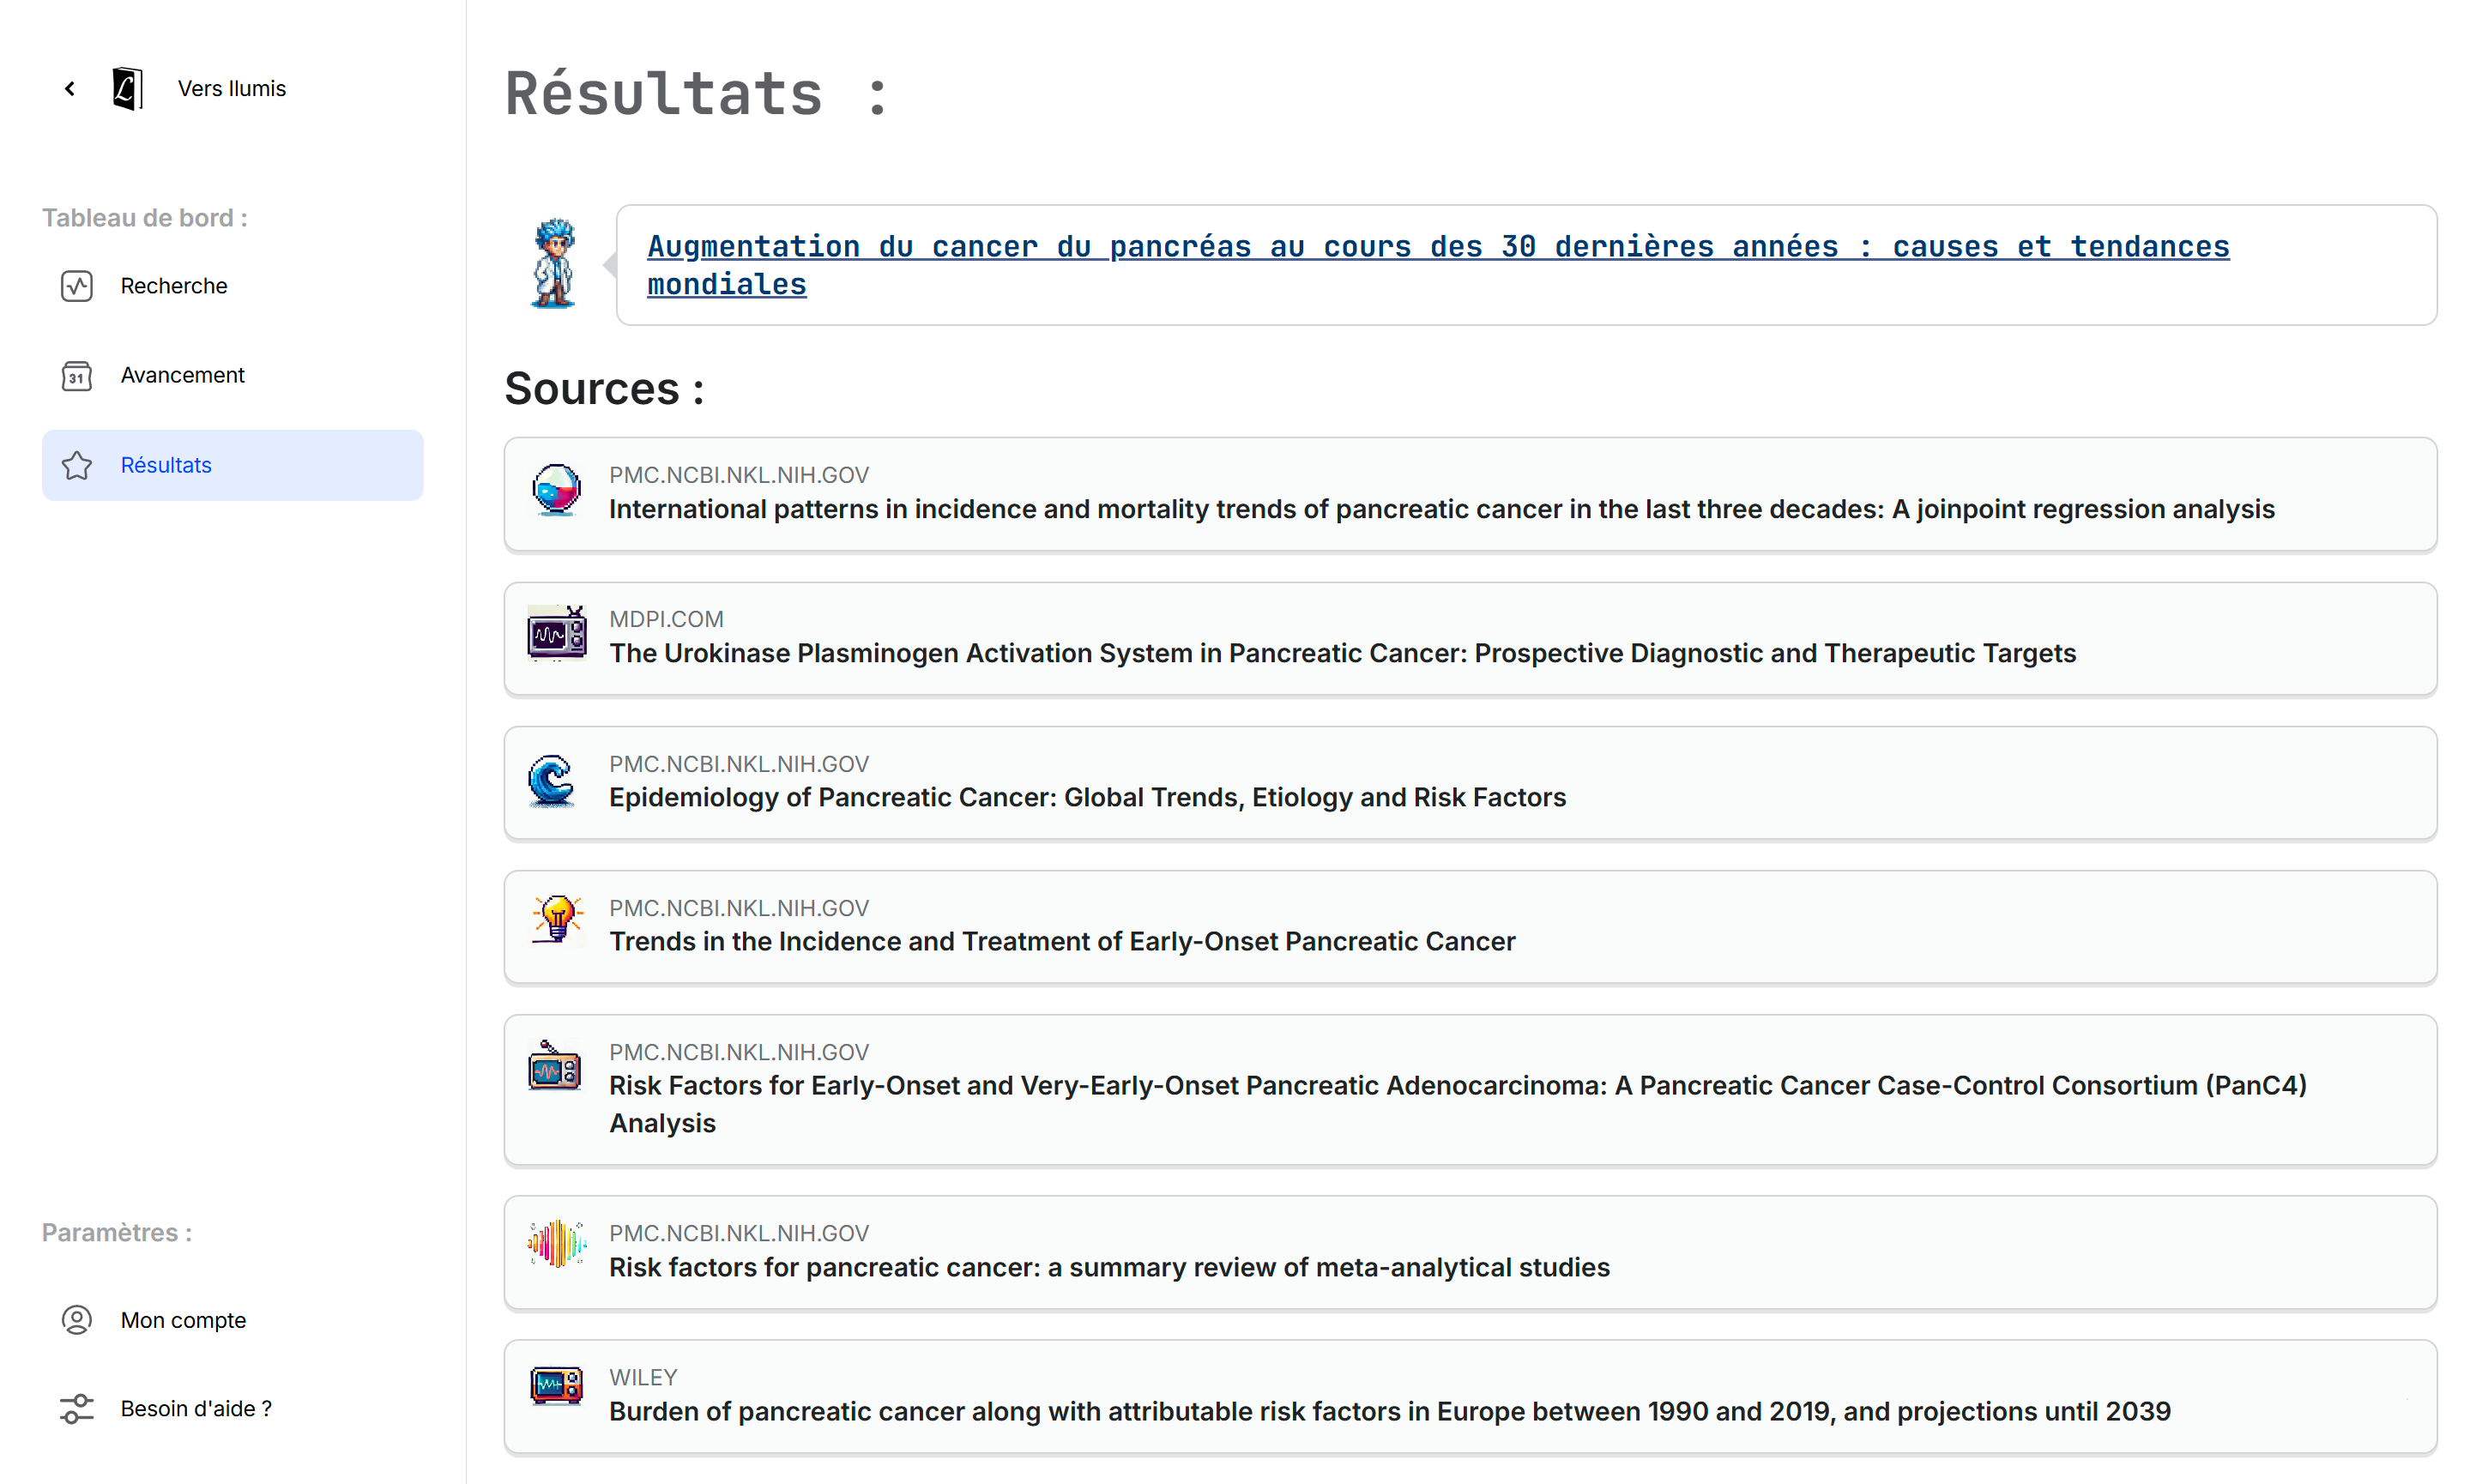Click the Avancement calendar icon
The width and height of the screenshot is (2470, 1484).
(x=77, y=376)
